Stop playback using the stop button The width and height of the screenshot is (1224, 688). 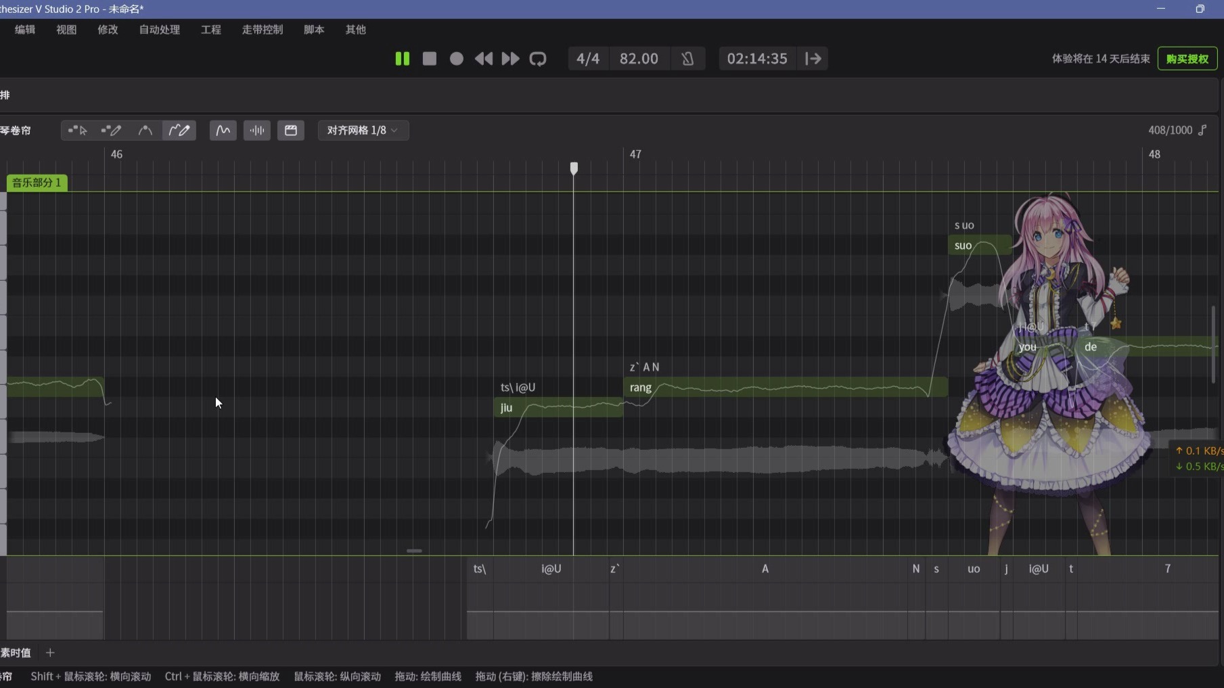pos(429,59)
